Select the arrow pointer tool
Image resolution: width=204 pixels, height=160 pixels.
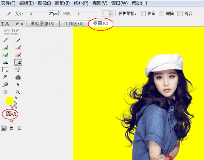coord(18,85)
